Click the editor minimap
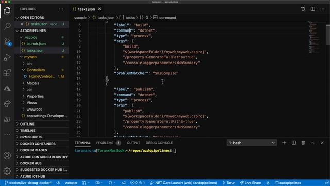330x186 pixels. [x=315, y=37]
